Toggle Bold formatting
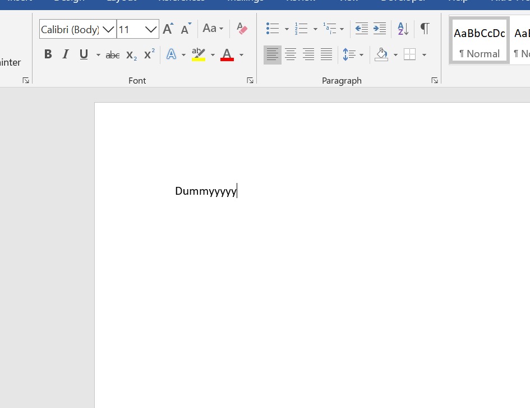The height and width of the screenshot is (408, 530). click(x=48, y=54)
